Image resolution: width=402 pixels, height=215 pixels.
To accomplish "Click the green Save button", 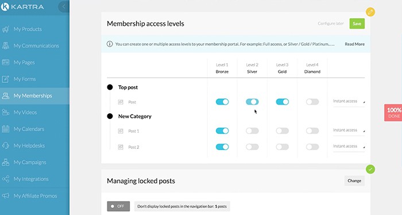I will (x=357, y=24).
